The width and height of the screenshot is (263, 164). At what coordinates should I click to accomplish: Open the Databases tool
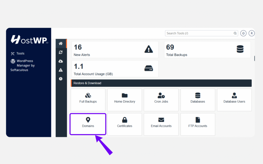click(198, 100)
